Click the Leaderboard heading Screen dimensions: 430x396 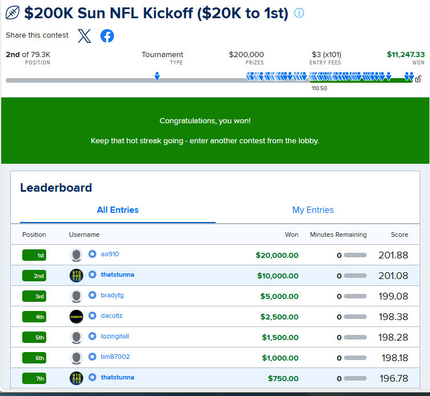click(x=56, y=188)
